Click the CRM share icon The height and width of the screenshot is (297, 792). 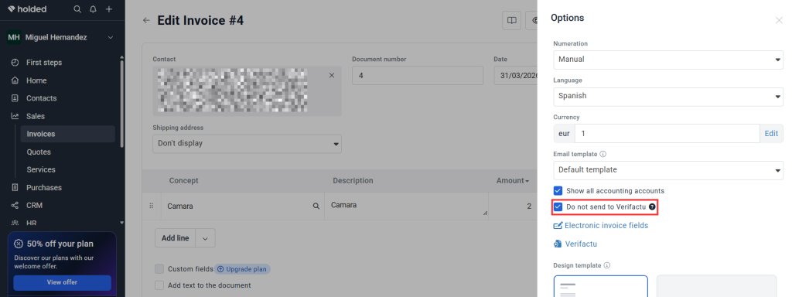15,206
